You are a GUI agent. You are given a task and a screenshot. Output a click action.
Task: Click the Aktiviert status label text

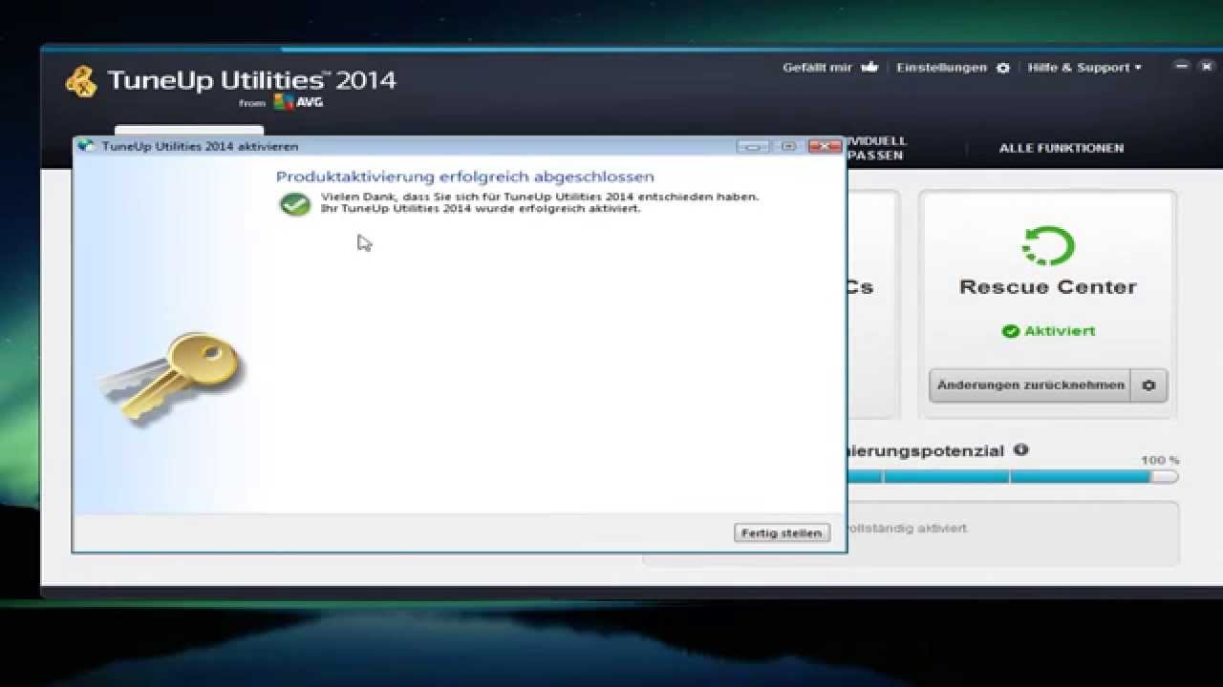coord(1060,331)
